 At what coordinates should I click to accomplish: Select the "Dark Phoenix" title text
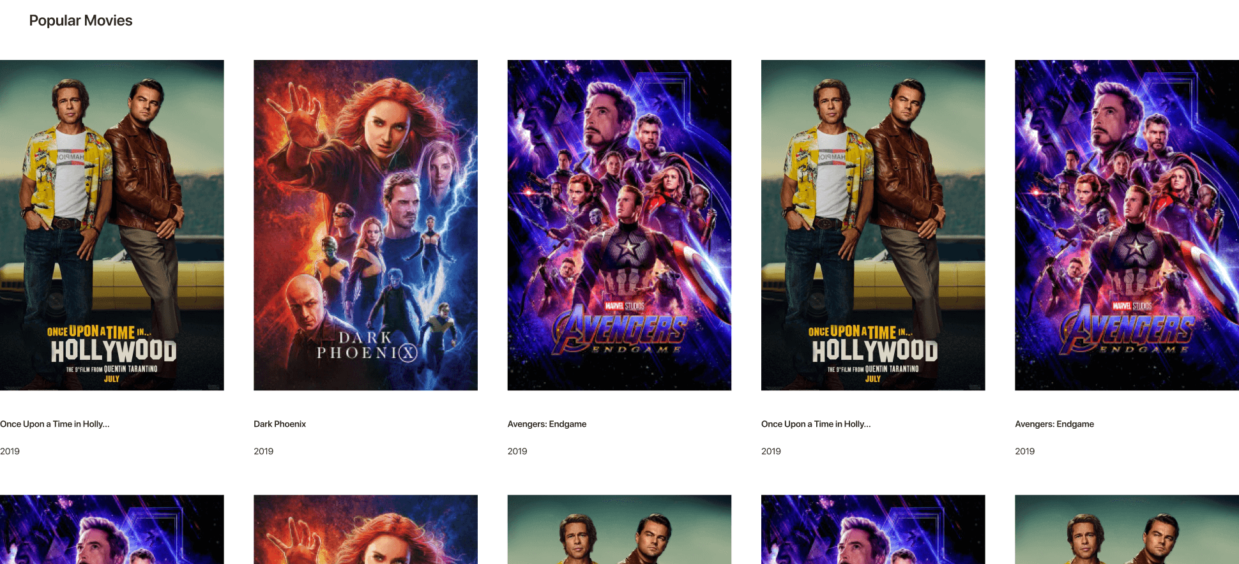(x=280, y=424)
